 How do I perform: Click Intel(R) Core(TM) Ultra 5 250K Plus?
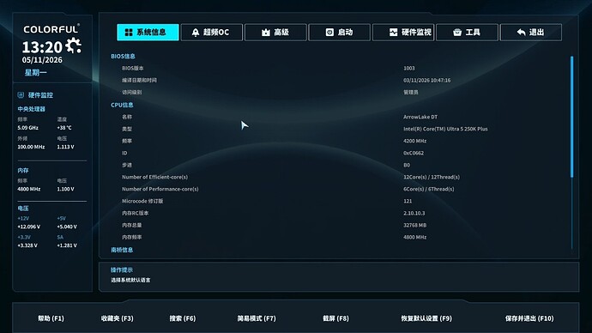(x=445, y=129)
